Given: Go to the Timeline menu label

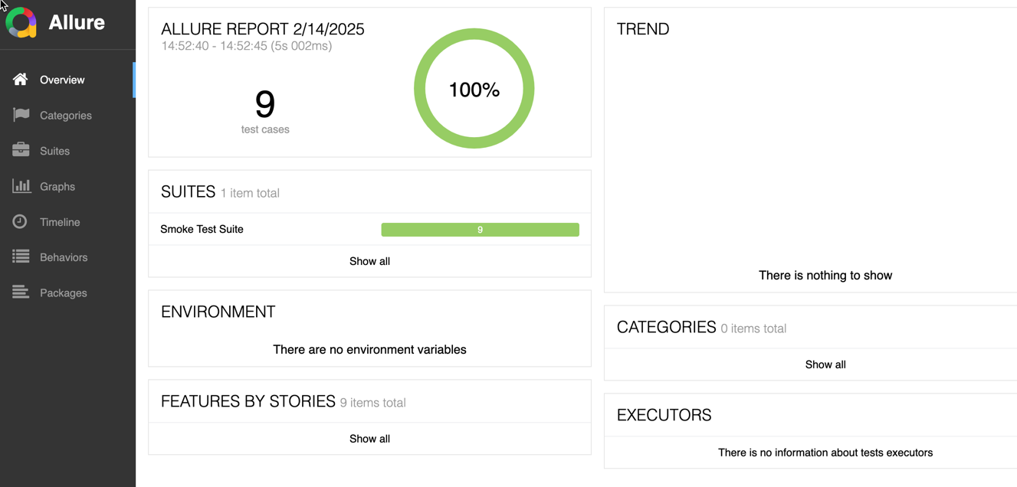Looking at the screenshot, I should [x=60, y=222].
